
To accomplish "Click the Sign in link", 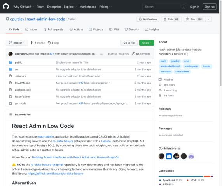I will tap(194, 7).
